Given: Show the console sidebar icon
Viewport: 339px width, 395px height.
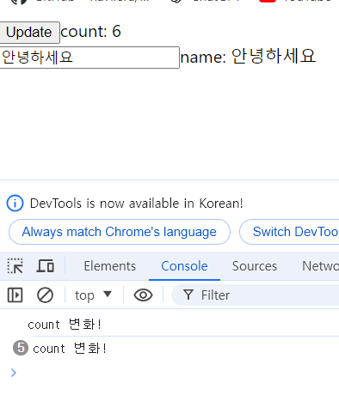Looking at the screenshot, I should (x=15, y=295).
